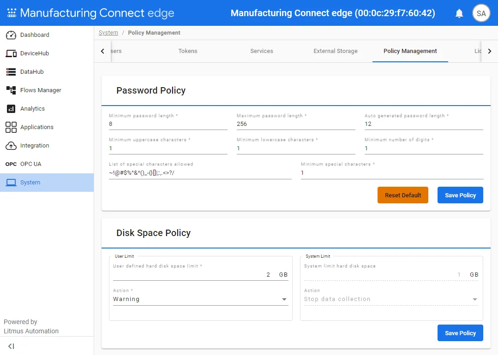The width and height of the screenshot is (498, 355).
Task: Click the DeviceHub devices icon
Action: pos(11,53)
